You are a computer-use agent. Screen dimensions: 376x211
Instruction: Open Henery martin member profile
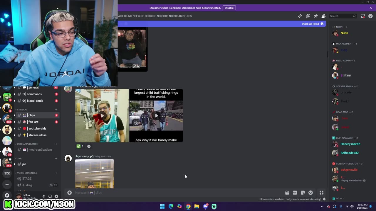pyautogui.click(x=350, y=144)
